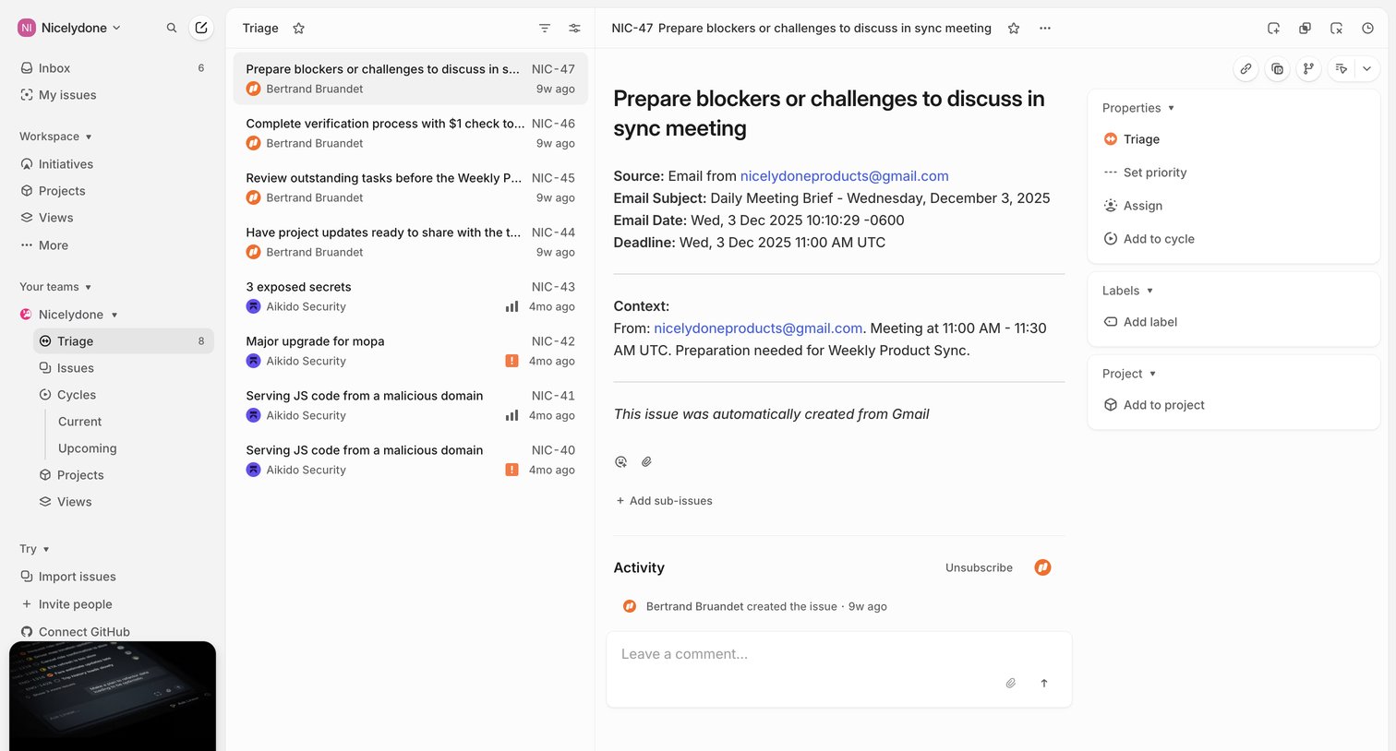
Task: Open Initiatives in the sidebar
Action: pyautogui.click(x=113, y=164)
